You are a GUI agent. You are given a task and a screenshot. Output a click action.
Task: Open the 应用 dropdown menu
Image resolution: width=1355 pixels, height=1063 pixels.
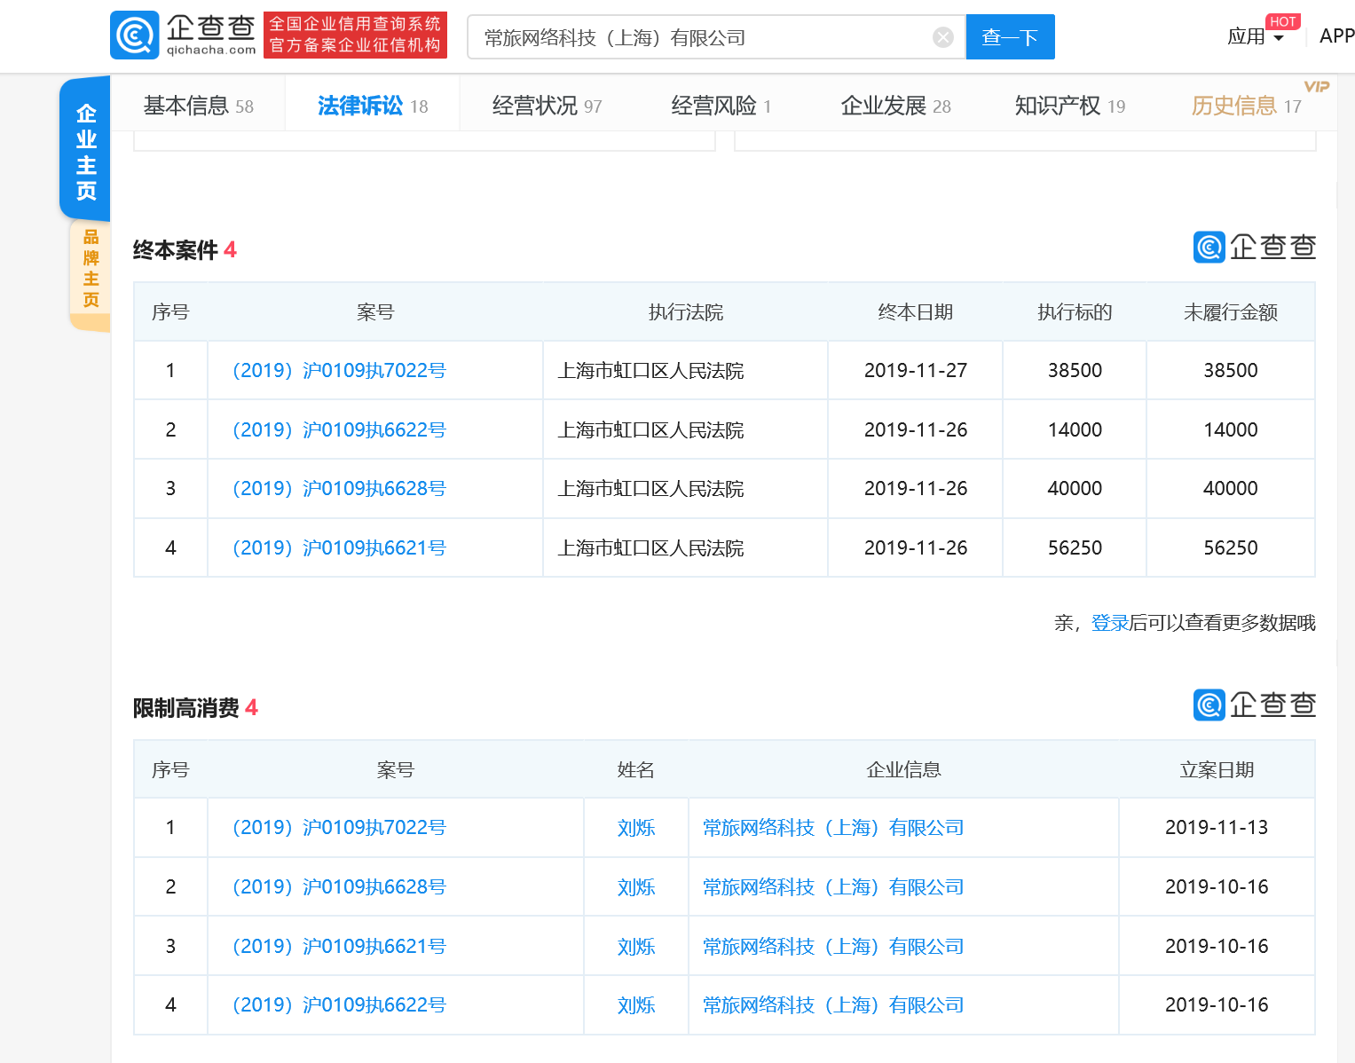click(1255, 36)
